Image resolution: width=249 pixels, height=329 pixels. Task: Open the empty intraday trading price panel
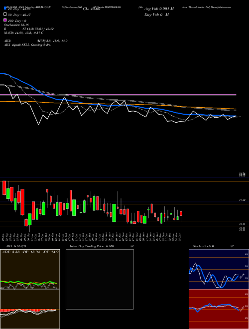[x=100, y=279]
